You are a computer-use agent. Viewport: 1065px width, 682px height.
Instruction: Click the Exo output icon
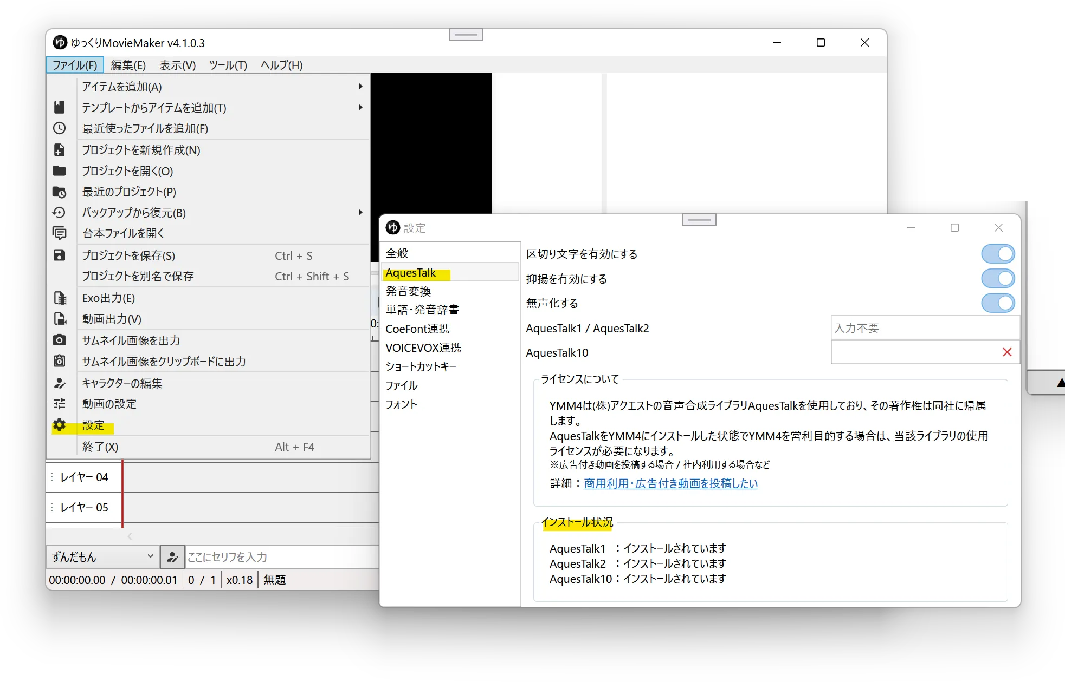[60, 298]
